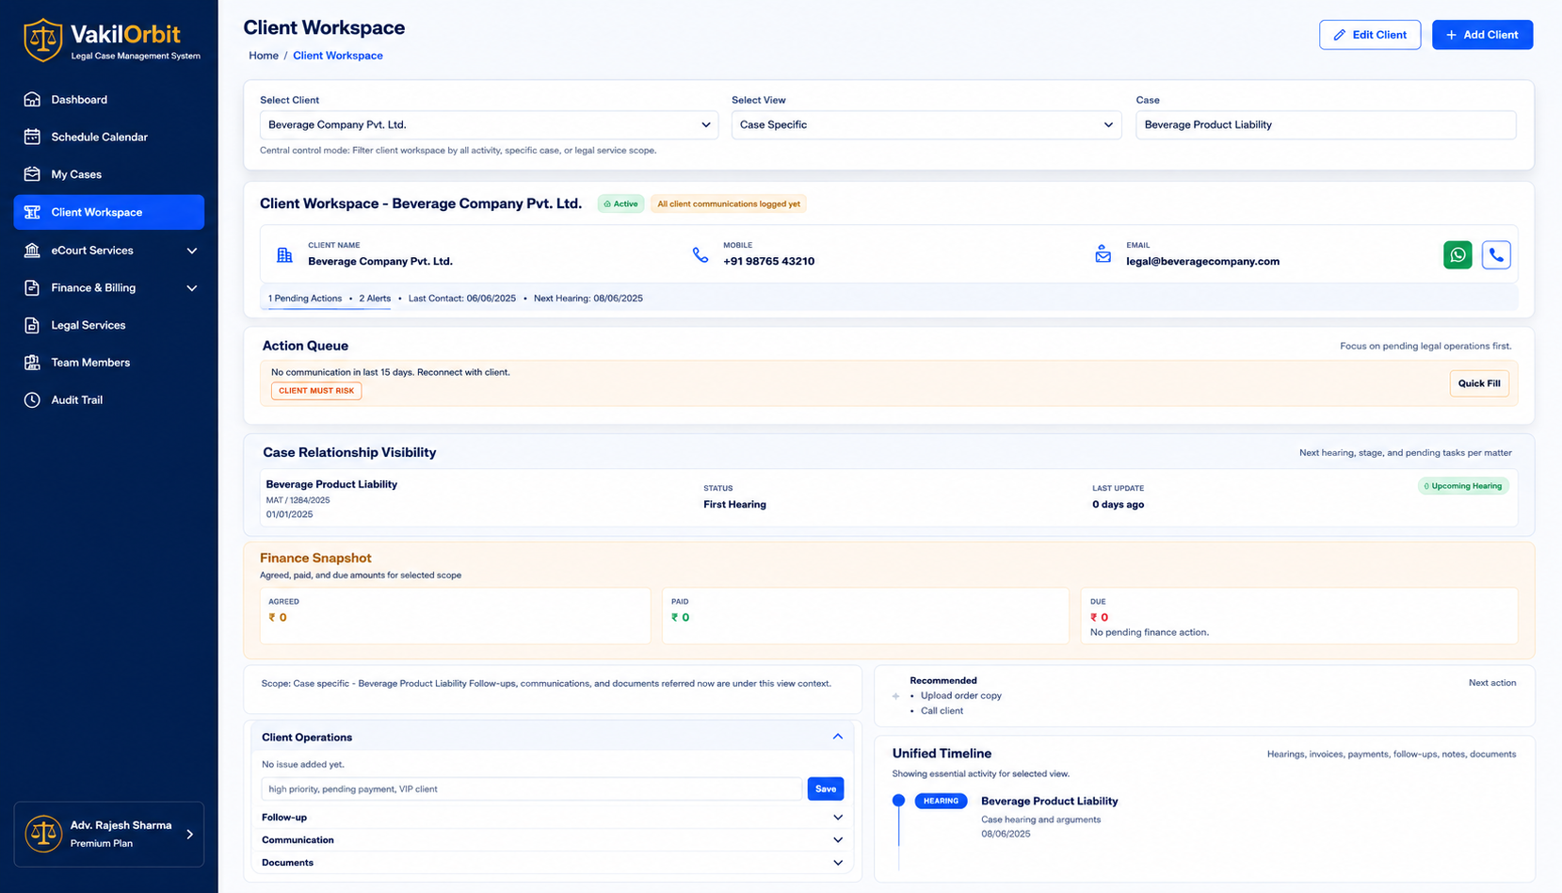Click the HEARING badge in timeline
This screenshot has width=1562, height=893.
941,801
